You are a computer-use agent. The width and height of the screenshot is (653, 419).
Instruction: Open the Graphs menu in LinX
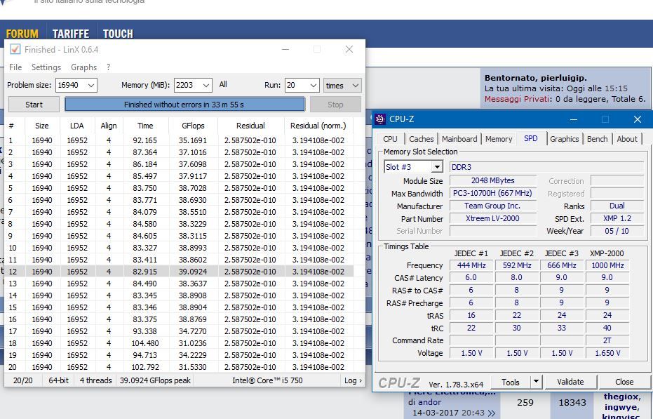point(83,67)
